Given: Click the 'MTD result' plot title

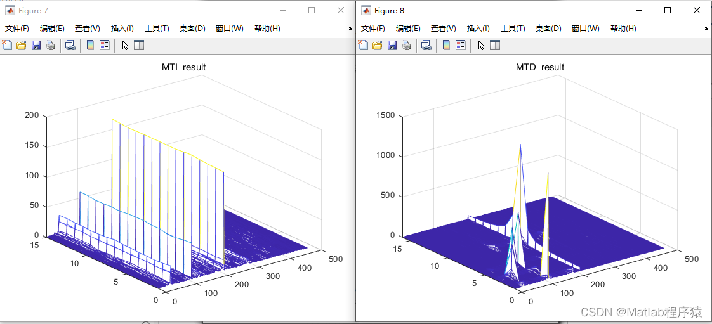Looking at the screenshot, I should click(540, 67).
